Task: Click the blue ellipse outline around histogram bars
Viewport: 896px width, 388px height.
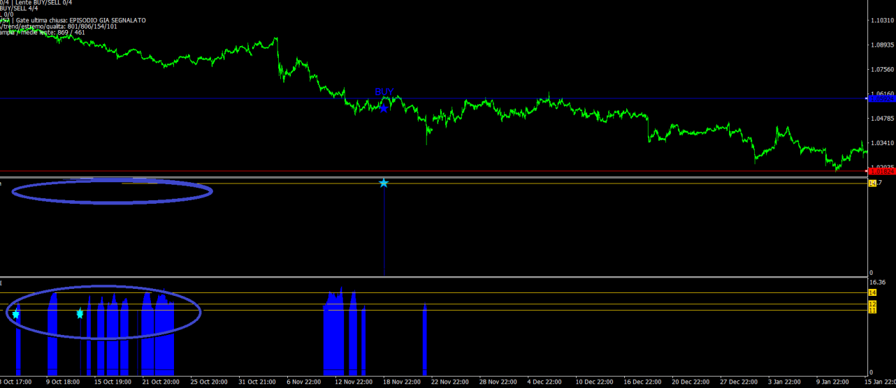Action: tap(103, 338)
